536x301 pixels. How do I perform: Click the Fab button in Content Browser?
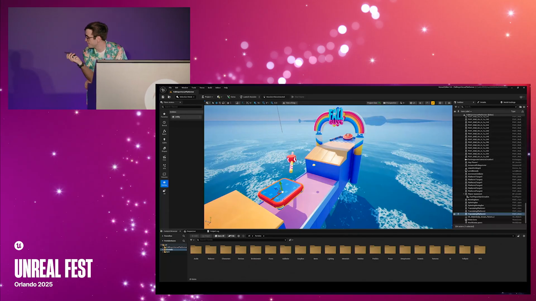point(231,236)
